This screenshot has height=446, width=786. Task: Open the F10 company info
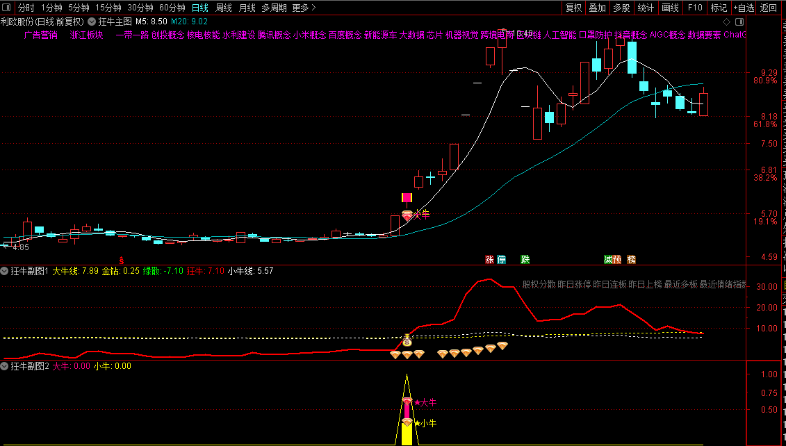(x=695, y=8)
